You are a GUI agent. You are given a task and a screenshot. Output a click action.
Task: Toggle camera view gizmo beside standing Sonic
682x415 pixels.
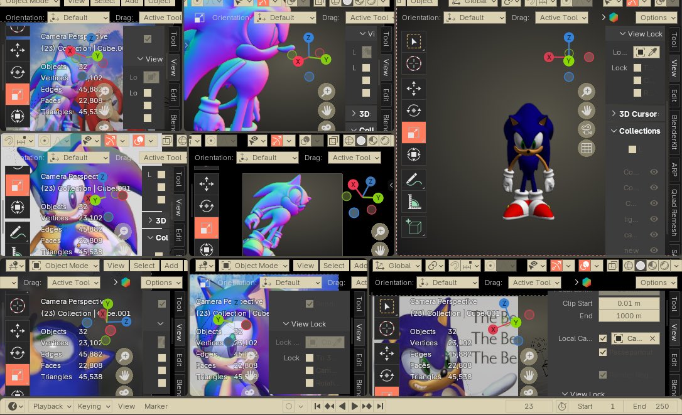587,129
